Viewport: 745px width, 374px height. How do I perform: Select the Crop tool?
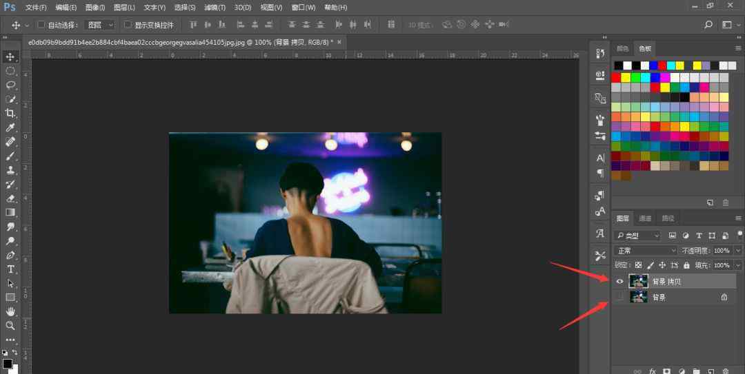click(10, 113)
